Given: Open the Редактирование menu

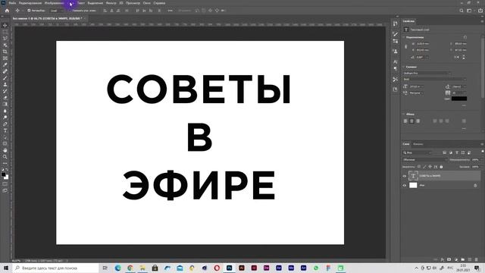Looking at the screenshot, I should coord(30,3).
